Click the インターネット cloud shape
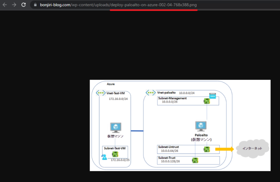 coord(252,149)
